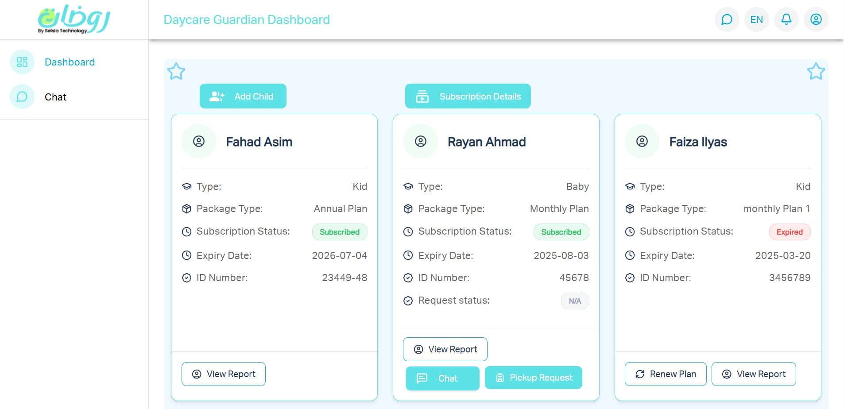Open the chat icon in top header
The height and width of the screenshot is (409, 844).
click(727, 19)
